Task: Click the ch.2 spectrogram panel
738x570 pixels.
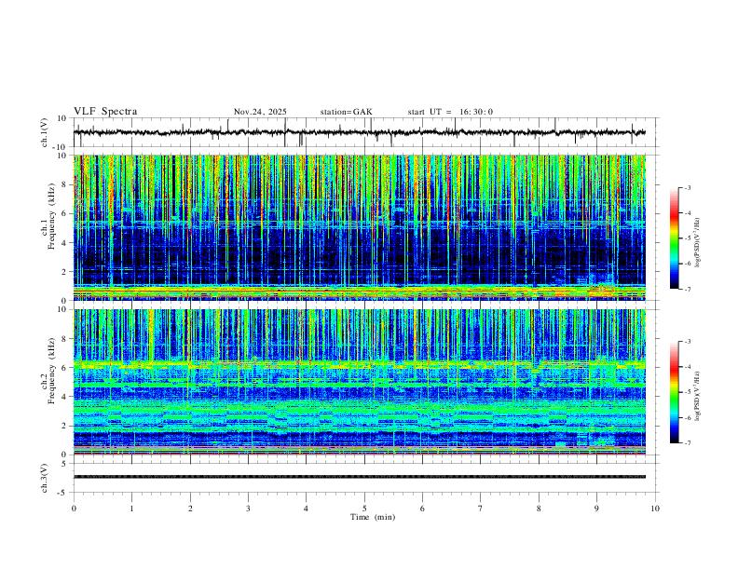Action: pos(360,382)
